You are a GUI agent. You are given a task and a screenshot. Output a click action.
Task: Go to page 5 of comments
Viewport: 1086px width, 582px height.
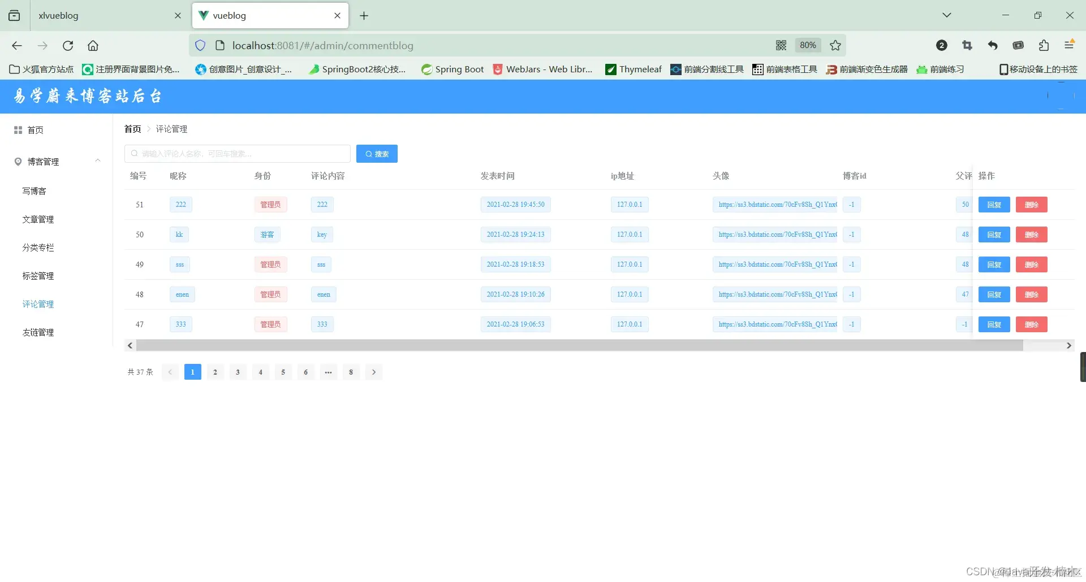(x=283, y=372)
